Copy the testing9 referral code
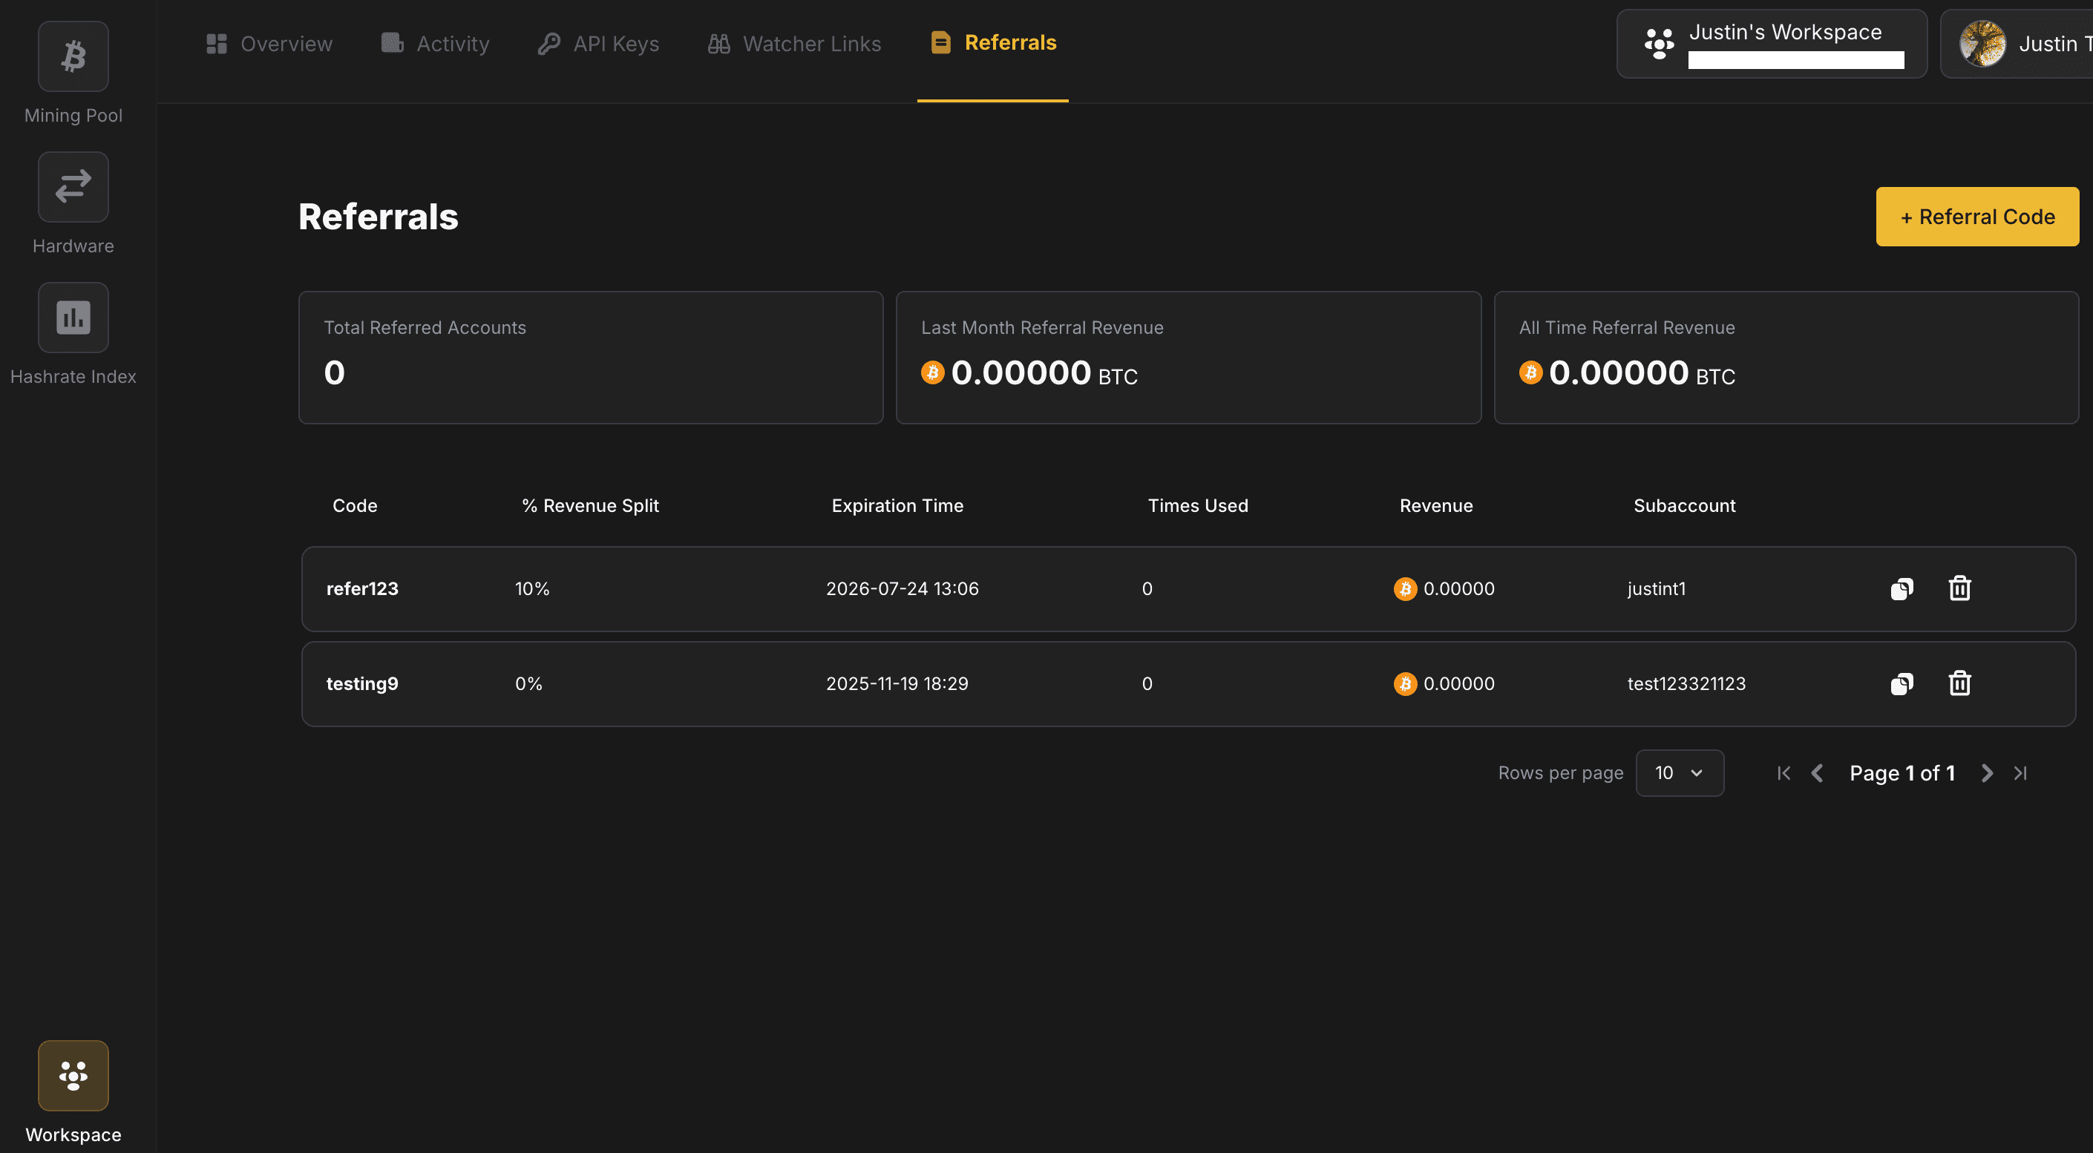Image resolution: width=2093 pixels, height=1153 pixels. [x=1902, y=683]
